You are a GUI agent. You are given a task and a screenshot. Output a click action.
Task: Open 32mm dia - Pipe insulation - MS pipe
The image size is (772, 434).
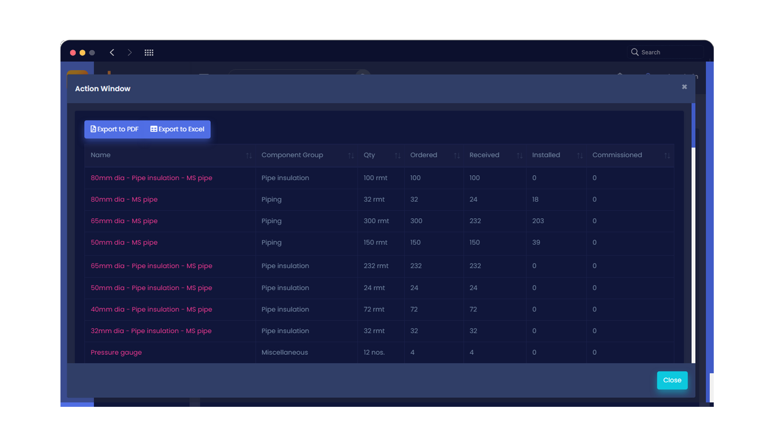[151, 331]
